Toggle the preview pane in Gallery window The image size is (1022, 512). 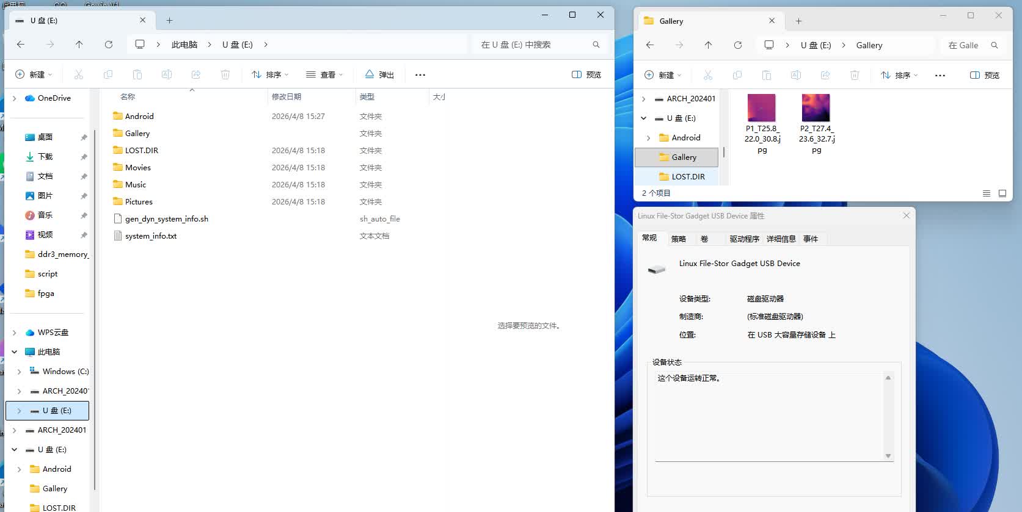[985, 75]
